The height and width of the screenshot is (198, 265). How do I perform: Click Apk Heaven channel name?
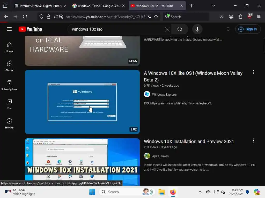click(x=160, y=156)
